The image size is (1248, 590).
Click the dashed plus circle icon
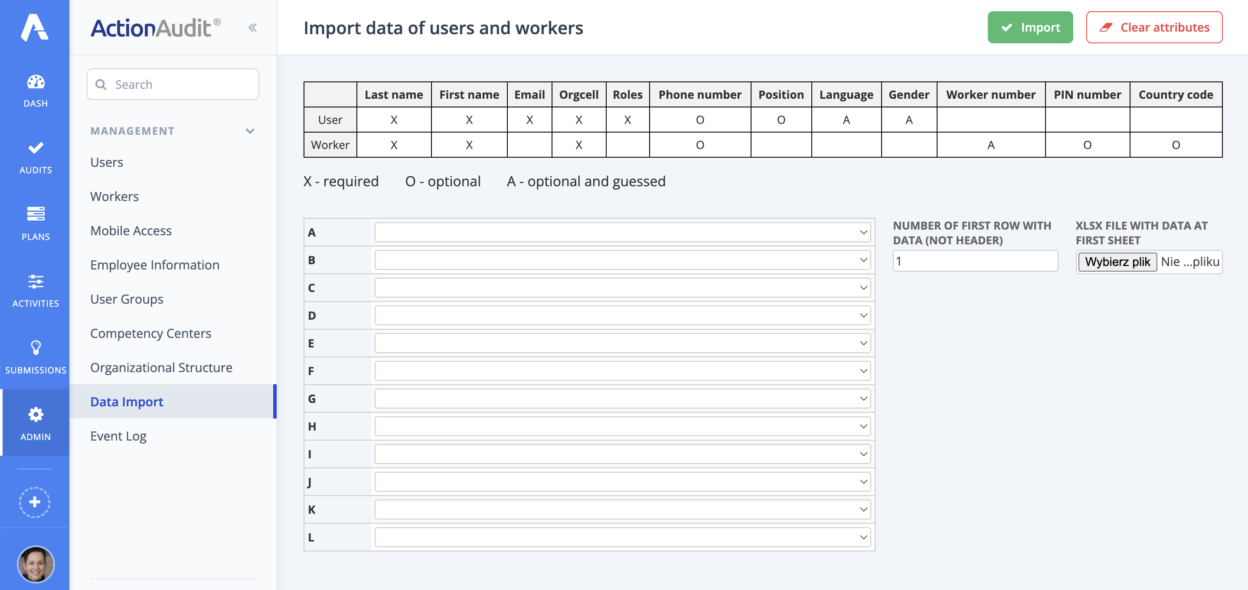click(35, 502)
